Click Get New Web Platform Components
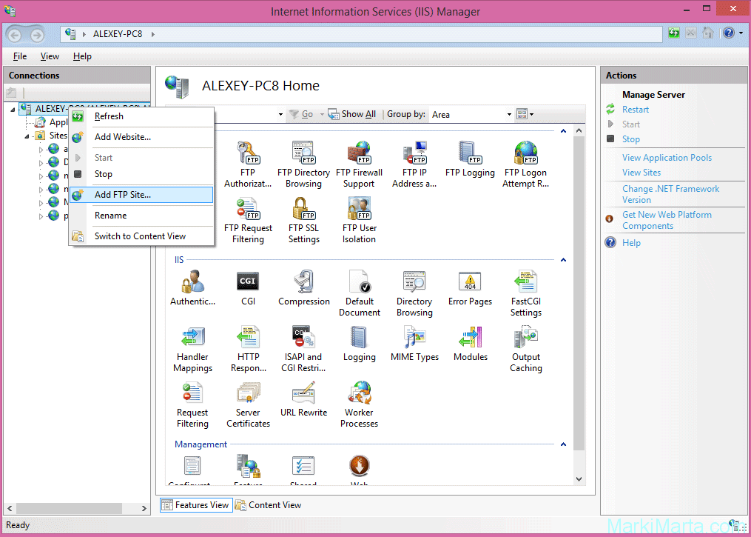The image size is (751, 537). click(667, 220)
